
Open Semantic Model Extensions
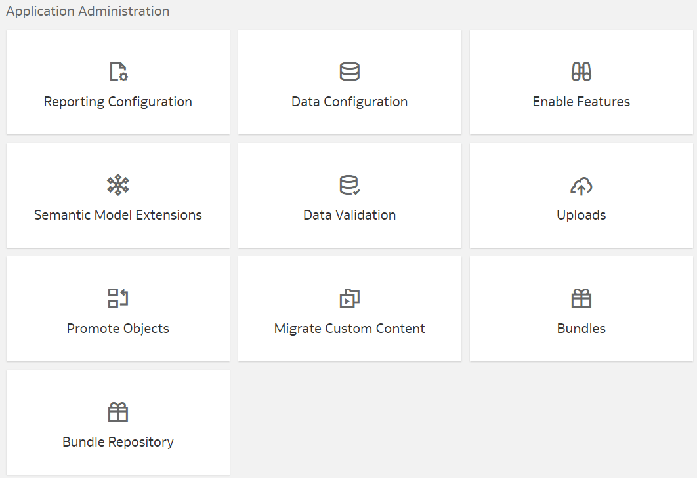click(117, 195)
